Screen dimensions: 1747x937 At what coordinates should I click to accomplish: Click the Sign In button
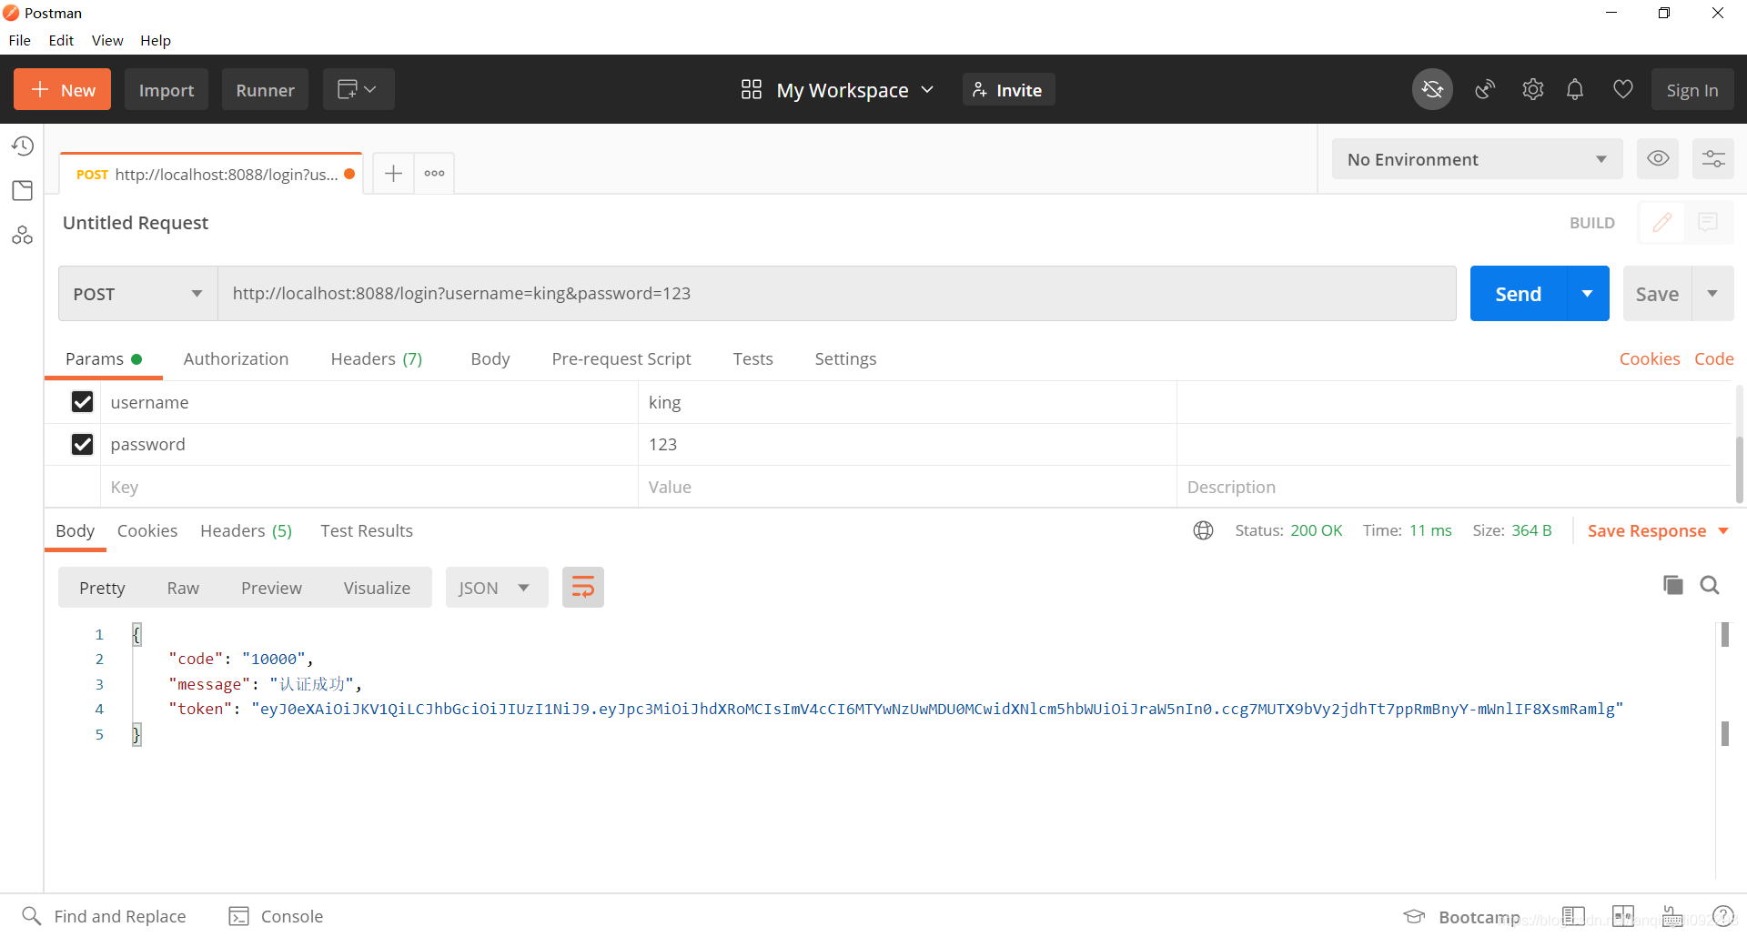1692,89
